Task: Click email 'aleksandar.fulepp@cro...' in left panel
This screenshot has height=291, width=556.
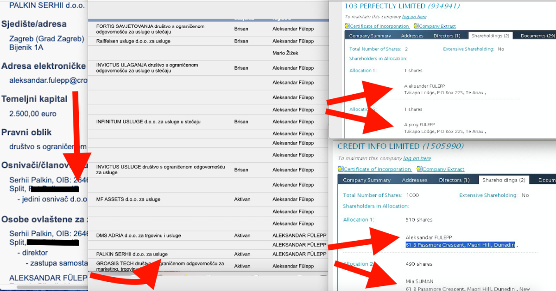Action: tap(48, 80)
